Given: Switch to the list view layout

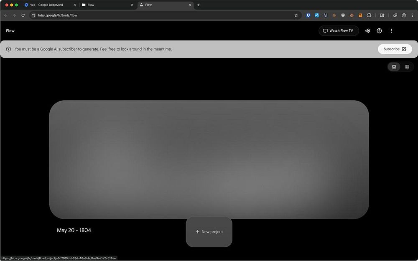Looking at the screenshot, I should (394, 66).
